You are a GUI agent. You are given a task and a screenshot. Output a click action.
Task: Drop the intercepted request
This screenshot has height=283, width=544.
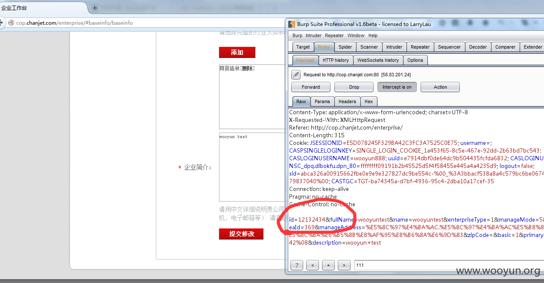(354, 87)
